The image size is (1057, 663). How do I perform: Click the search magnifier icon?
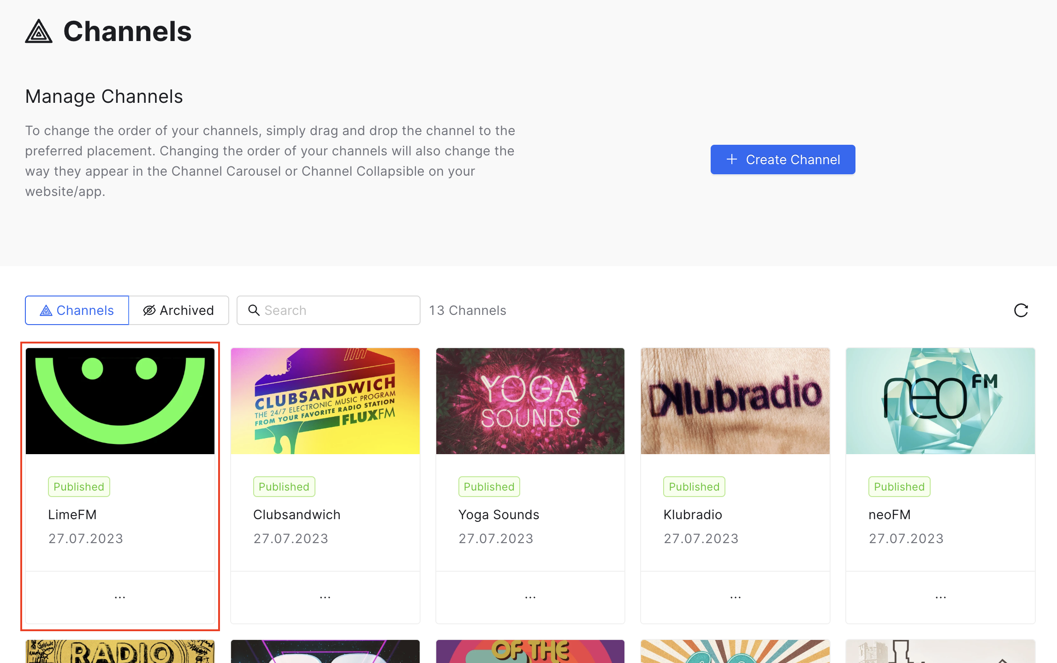tap(254, 310)
